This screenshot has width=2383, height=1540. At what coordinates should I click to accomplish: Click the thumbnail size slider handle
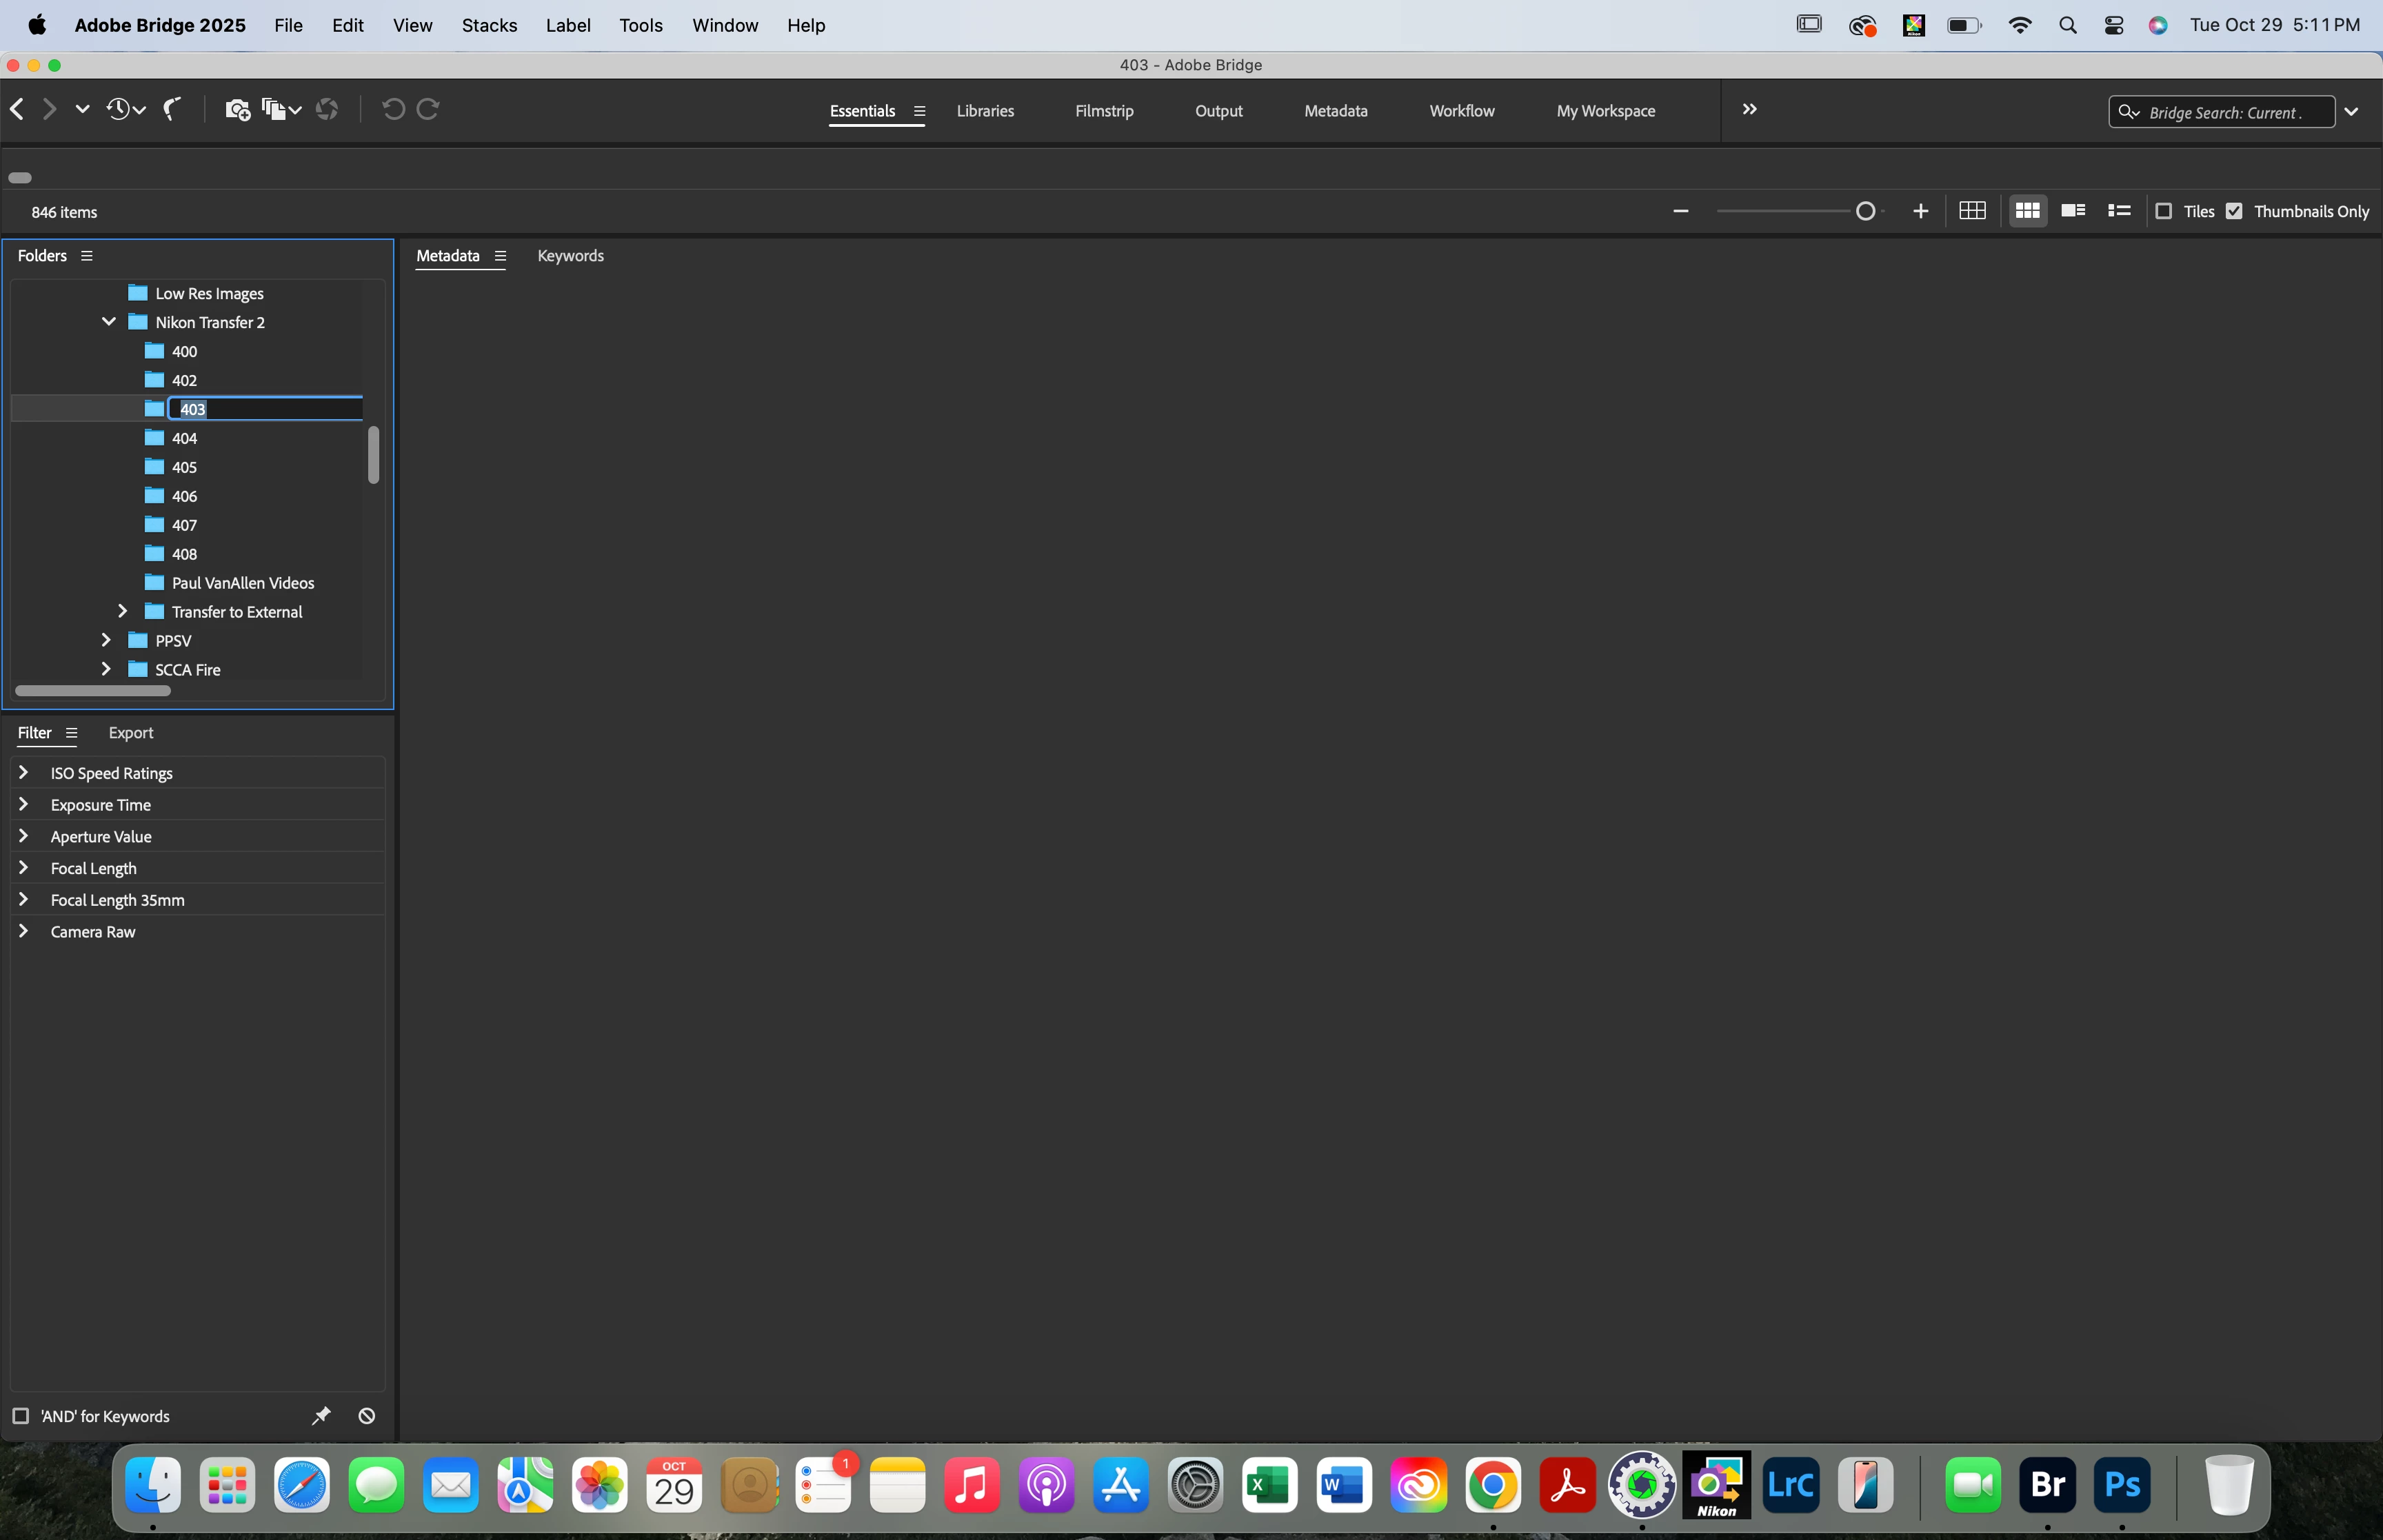[x=1865, y=211]
